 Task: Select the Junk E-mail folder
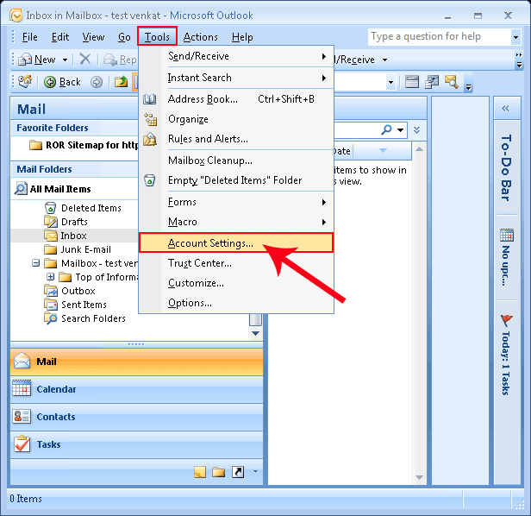click(78, 249)
